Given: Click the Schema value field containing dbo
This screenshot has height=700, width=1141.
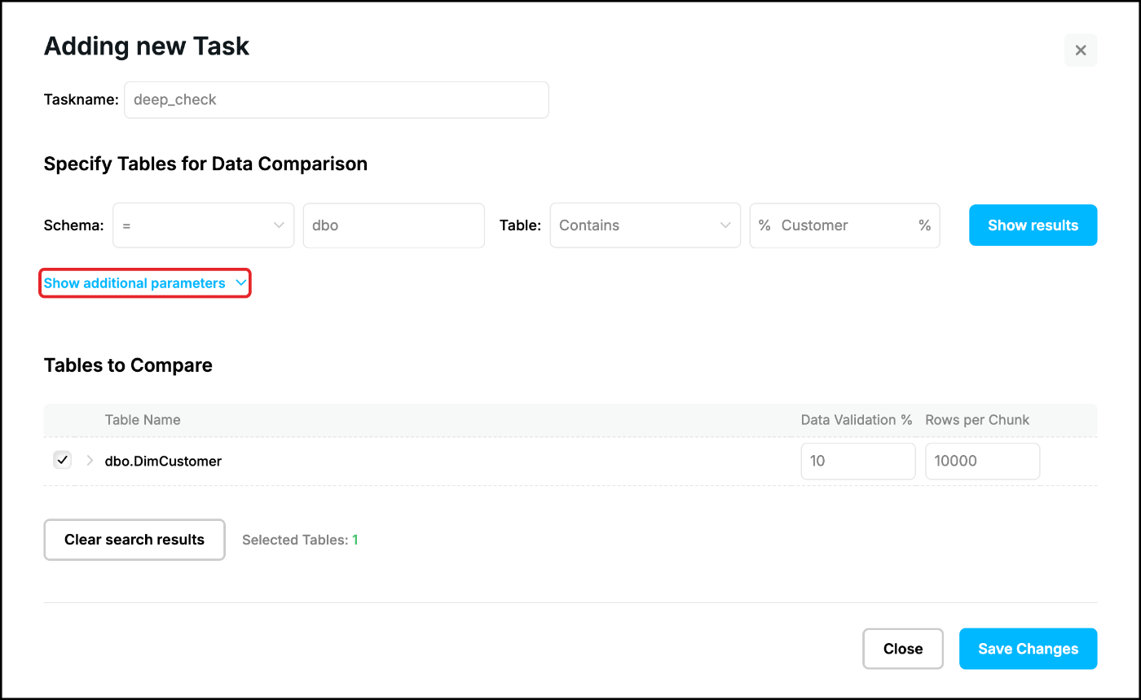Looking at the screenshot, I should point(394,225).
